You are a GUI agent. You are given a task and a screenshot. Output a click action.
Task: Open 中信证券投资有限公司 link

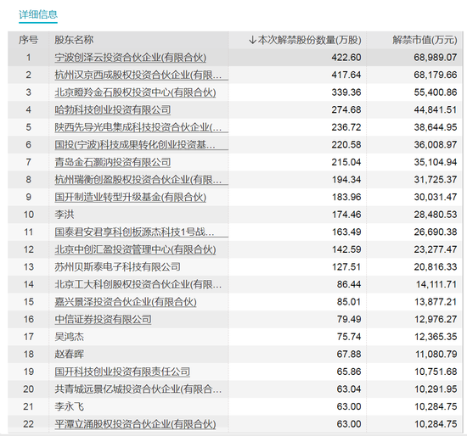[103, 319]
